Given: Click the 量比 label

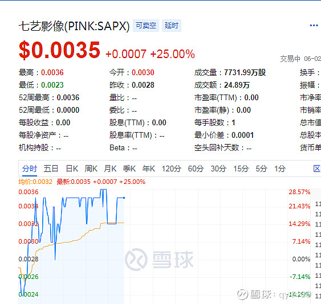Looking at the screenshot, I should pos(117,98).
